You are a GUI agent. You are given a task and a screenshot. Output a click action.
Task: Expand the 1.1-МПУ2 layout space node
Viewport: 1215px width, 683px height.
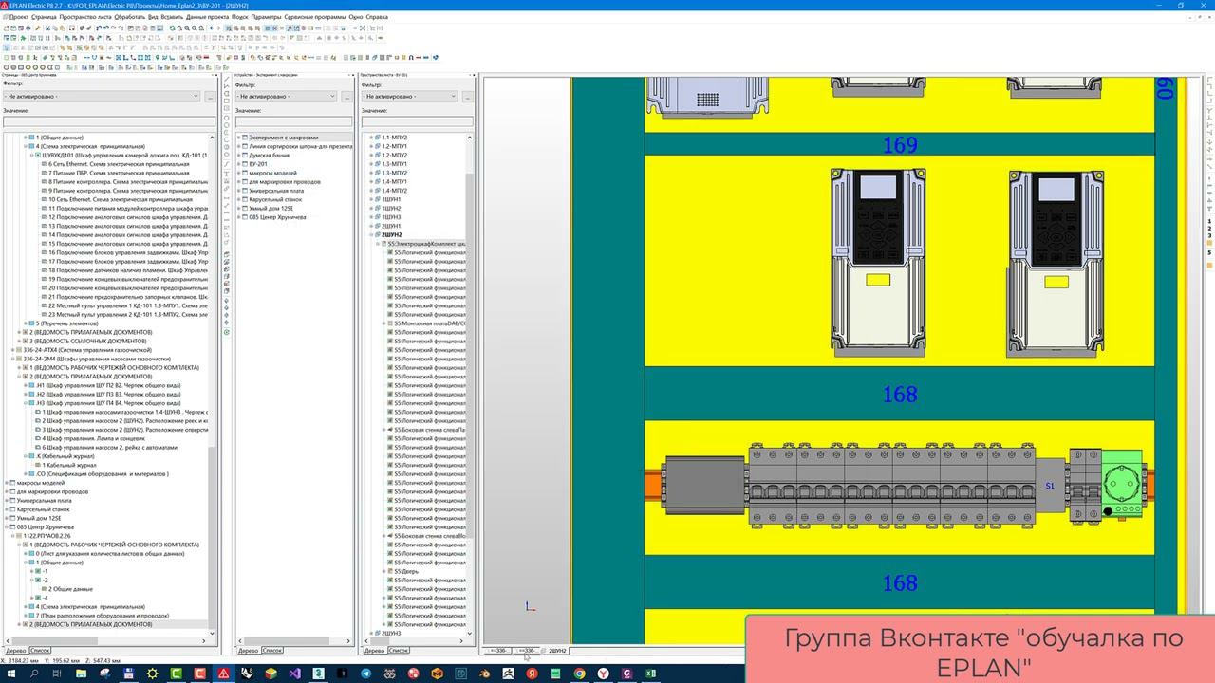point(371,138)
